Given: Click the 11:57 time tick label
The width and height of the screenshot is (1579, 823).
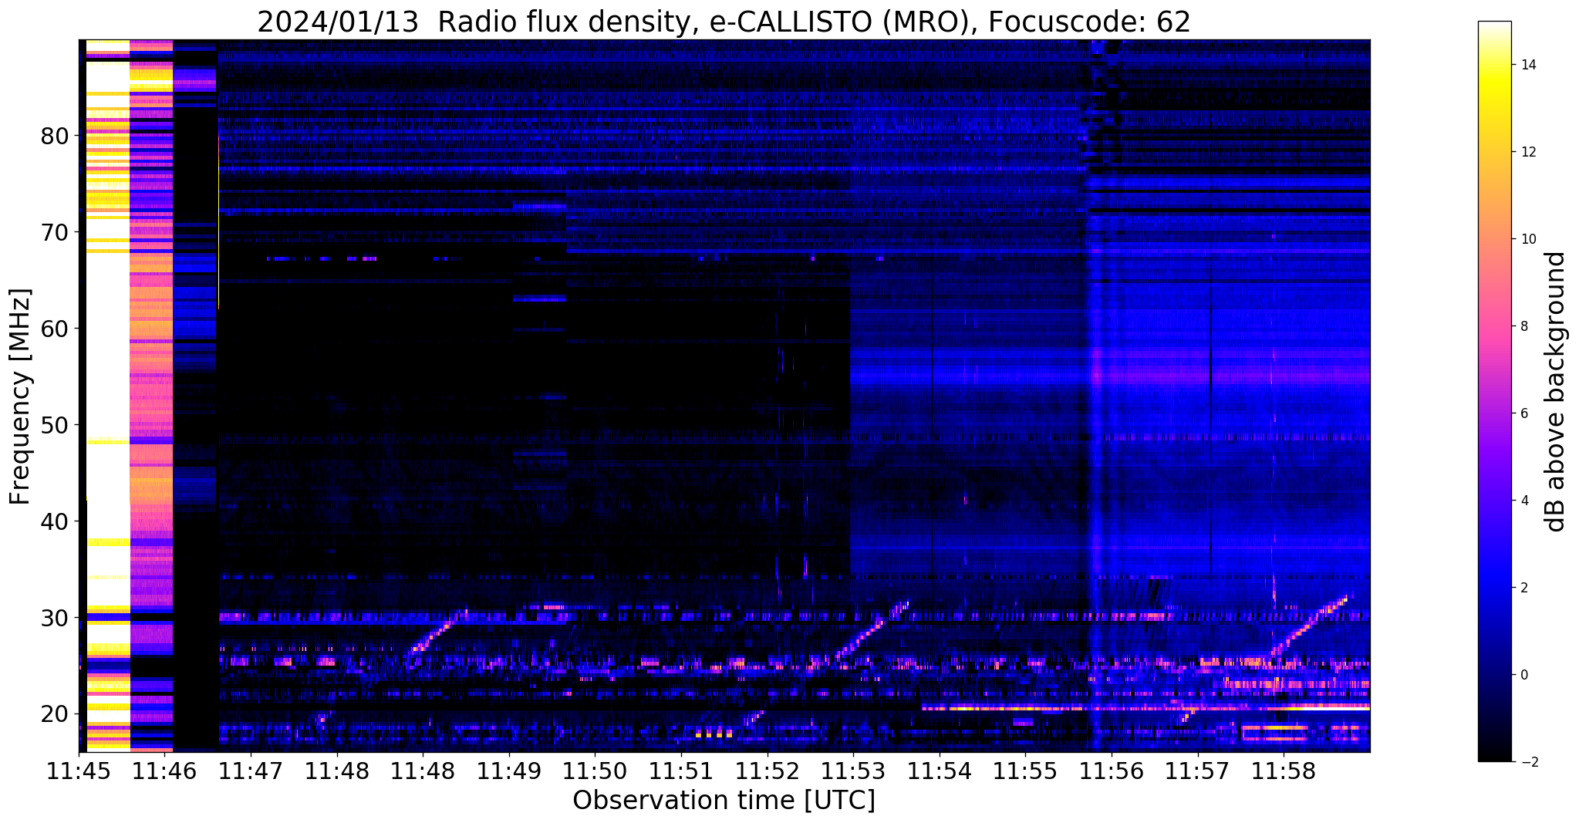Looking at the screenshot, I should [1198, 771].
